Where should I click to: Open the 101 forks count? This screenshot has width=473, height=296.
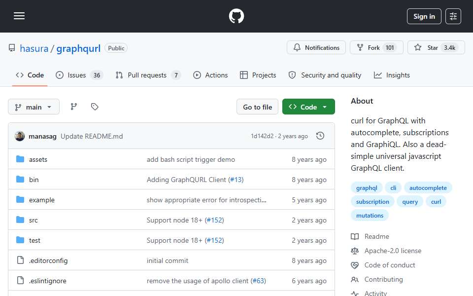click(390, 48)
